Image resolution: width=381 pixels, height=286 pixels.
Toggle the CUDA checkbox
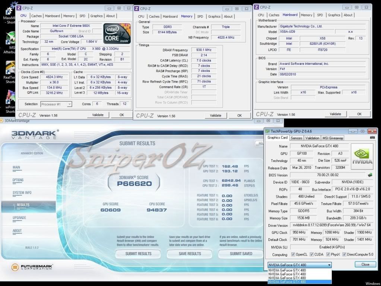pyautogui.click(x=312, y=255)
